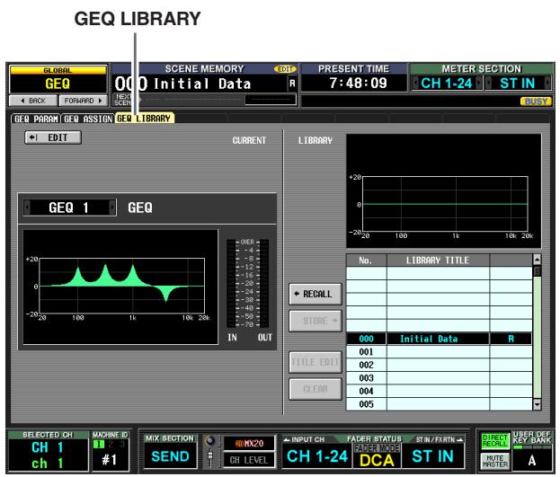Image resolution: width=560 pixels, height=477 pixels.
Task: Select the previous GEQ unit arrow
Action: (27, 208)
